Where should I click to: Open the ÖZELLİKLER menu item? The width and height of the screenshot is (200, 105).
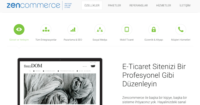[x=92, y=5]
